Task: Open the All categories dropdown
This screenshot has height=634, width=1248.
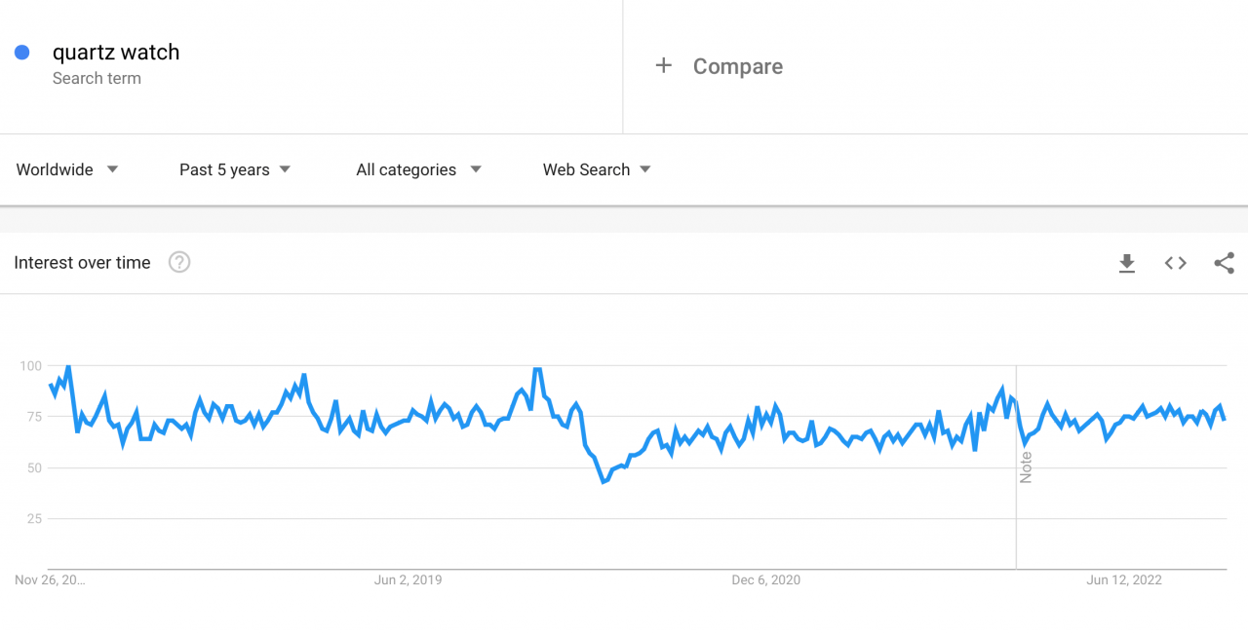Action: click(x=417, y=169)
